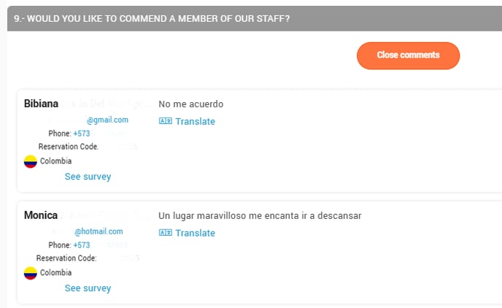
Task: Click Monica's Colombia flag icon
Action: click(x=31, y=273)
